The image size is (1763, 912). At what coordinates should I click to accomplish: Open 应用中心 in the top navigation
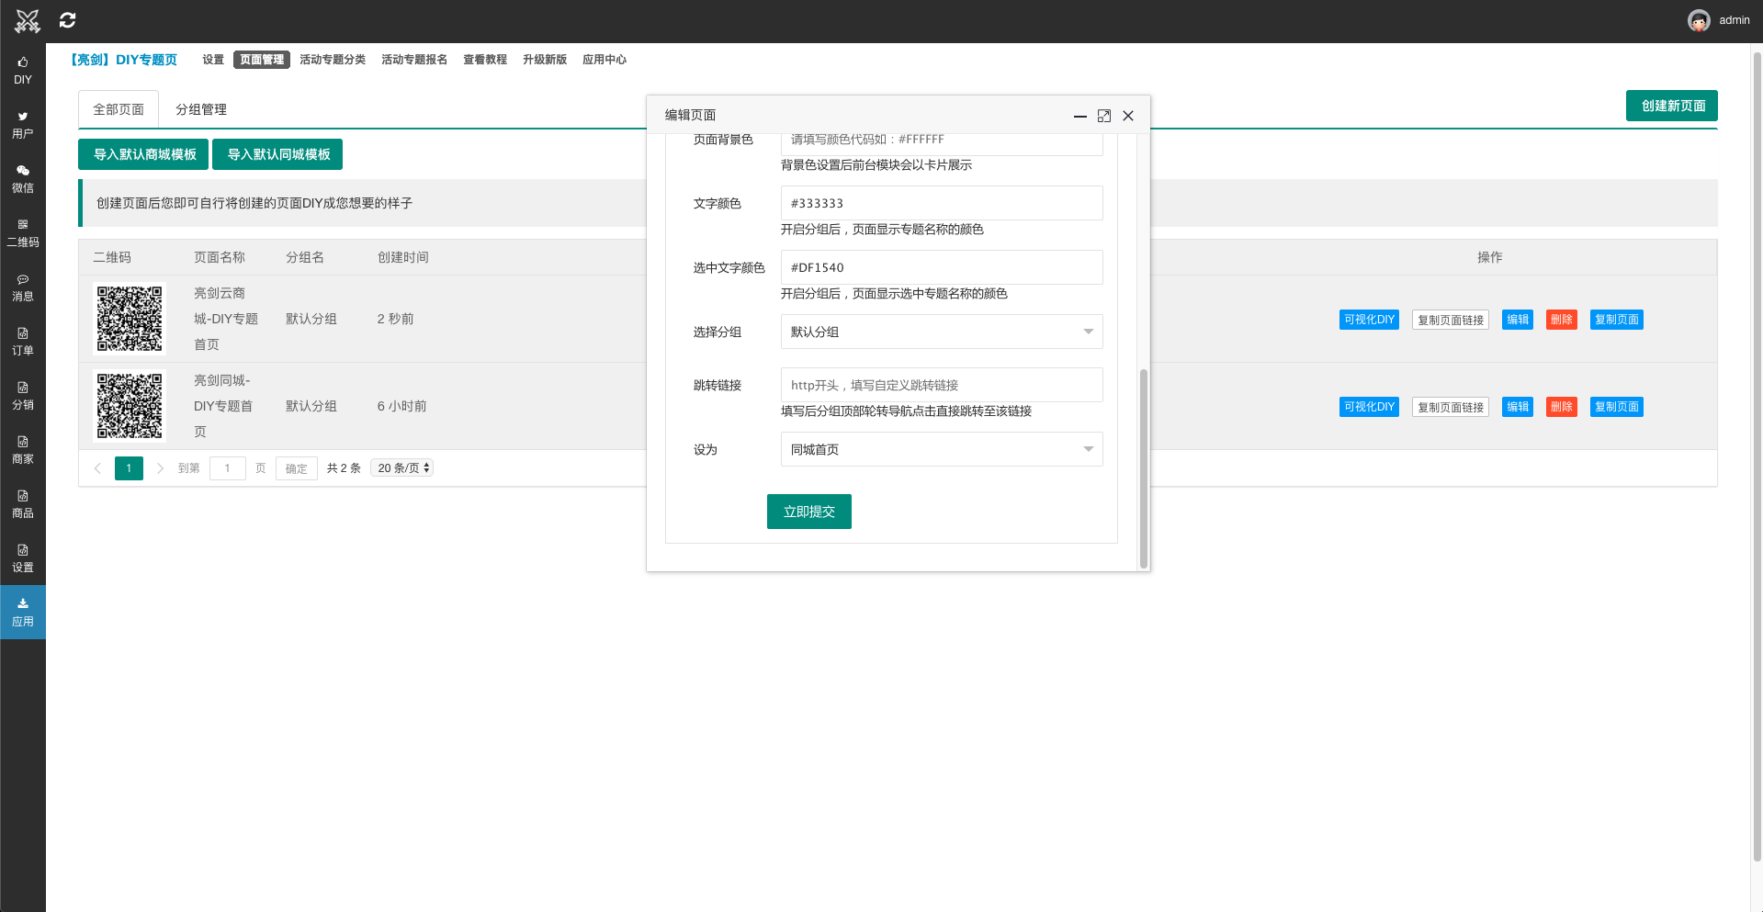(605, 60)
